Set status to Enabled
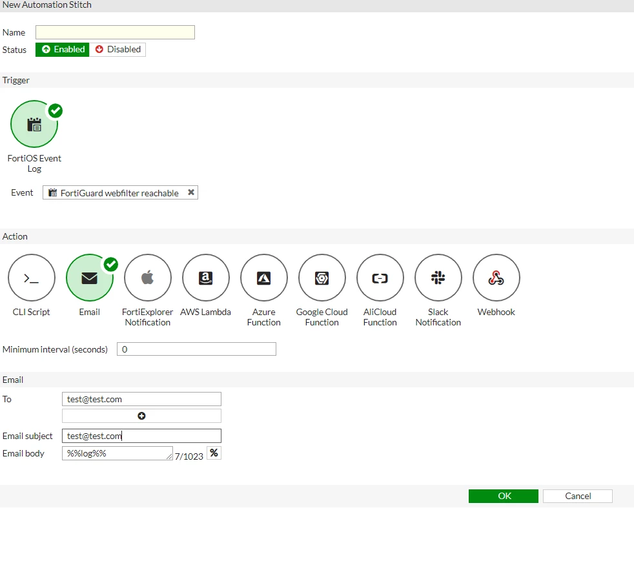This screenshot has width=634, height=563. pos(62,49)
